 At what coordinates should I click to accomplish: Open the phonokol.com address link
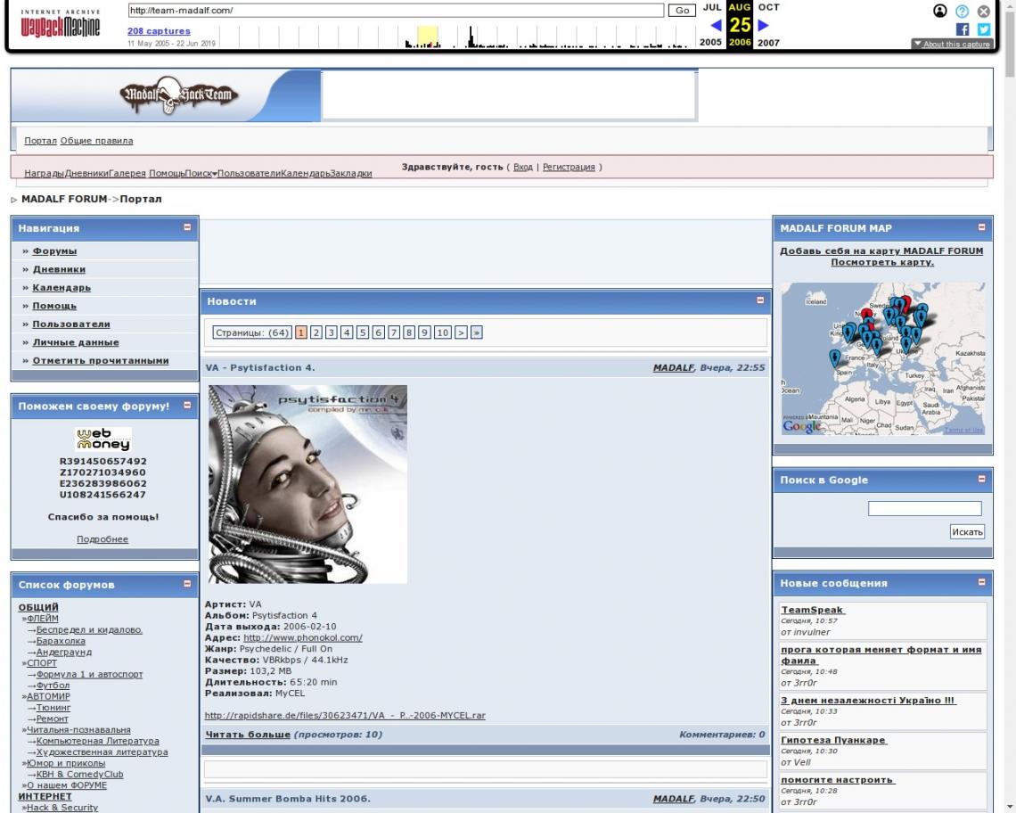[303, 637]
